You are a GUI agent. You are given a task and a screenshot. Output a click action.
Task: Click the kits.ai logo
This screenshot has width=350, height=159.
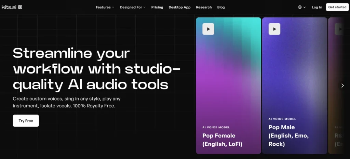click(12, 7)
